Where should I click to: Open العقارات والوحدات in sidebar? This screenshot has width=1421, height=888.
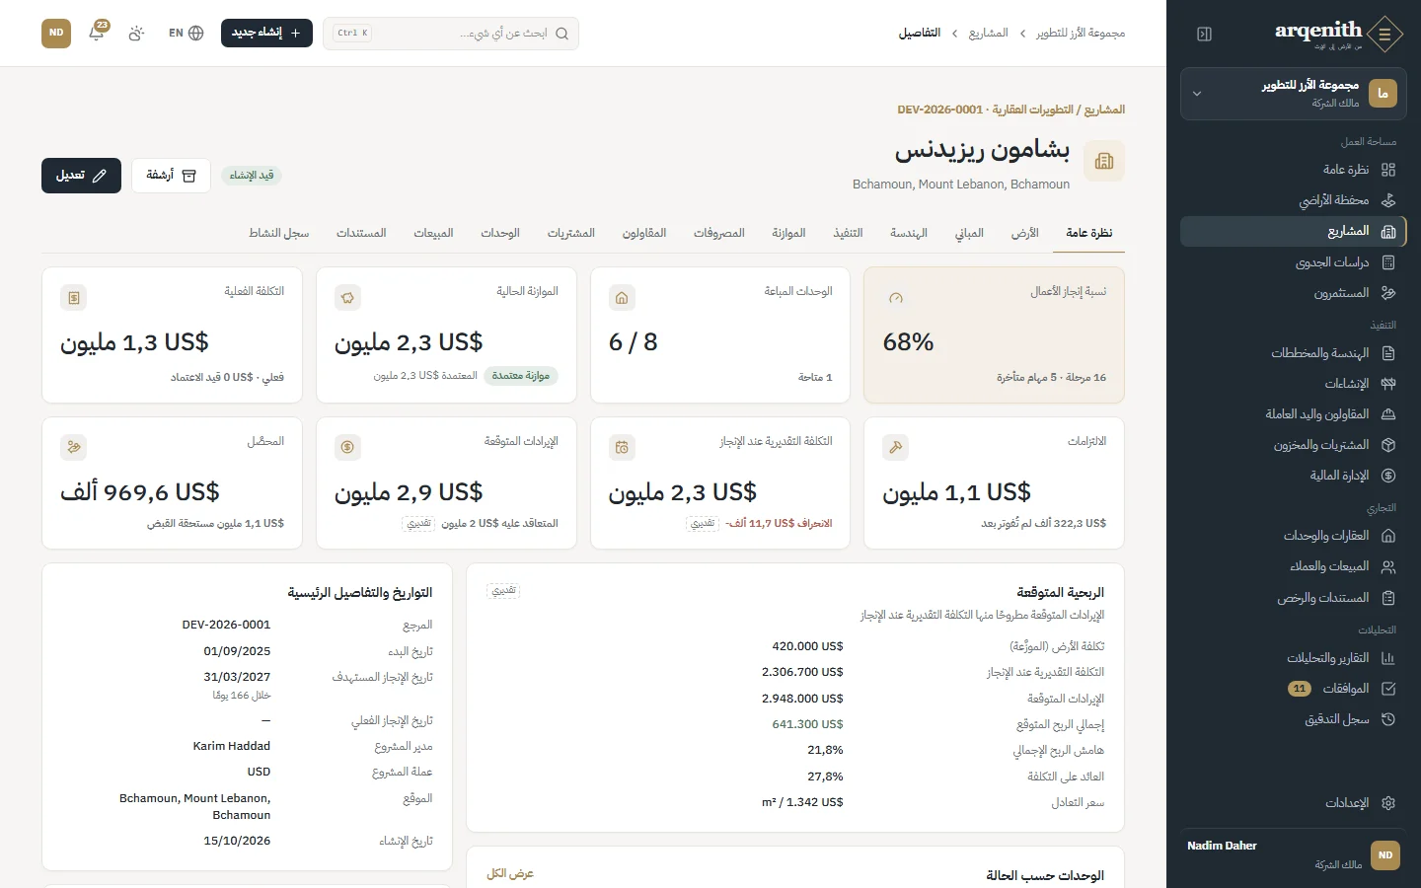pyautogui.click(x=1293, y=536)
